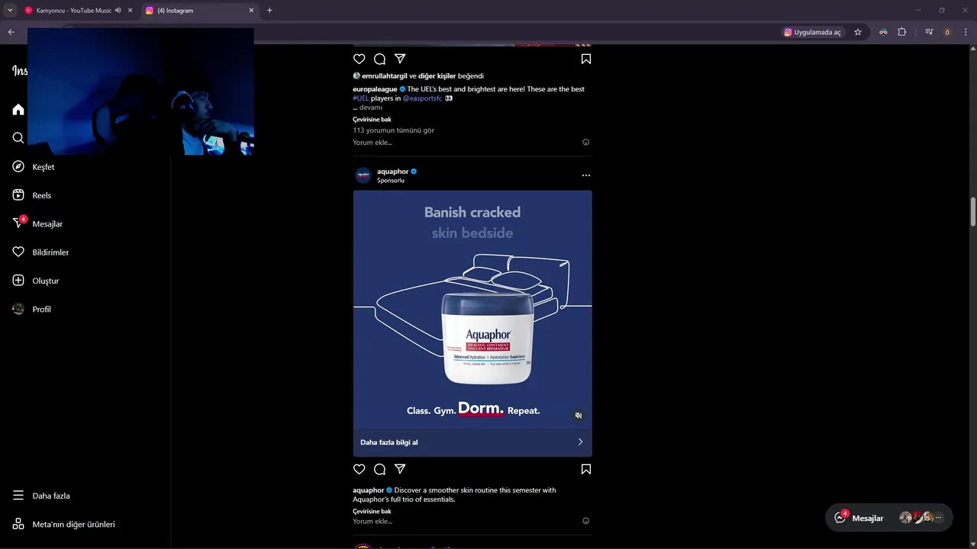Open Oluştur create menu
The width and height of the screenshot is (977, 549).
pyautogui.click(x=36, y=281)
